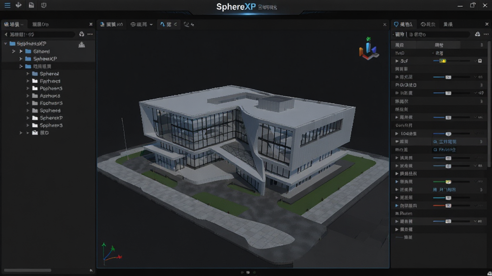Screen dimensions: 492x276
Task: Switch to the gauge-icon tab in properties panel
Action: [428, 24]
